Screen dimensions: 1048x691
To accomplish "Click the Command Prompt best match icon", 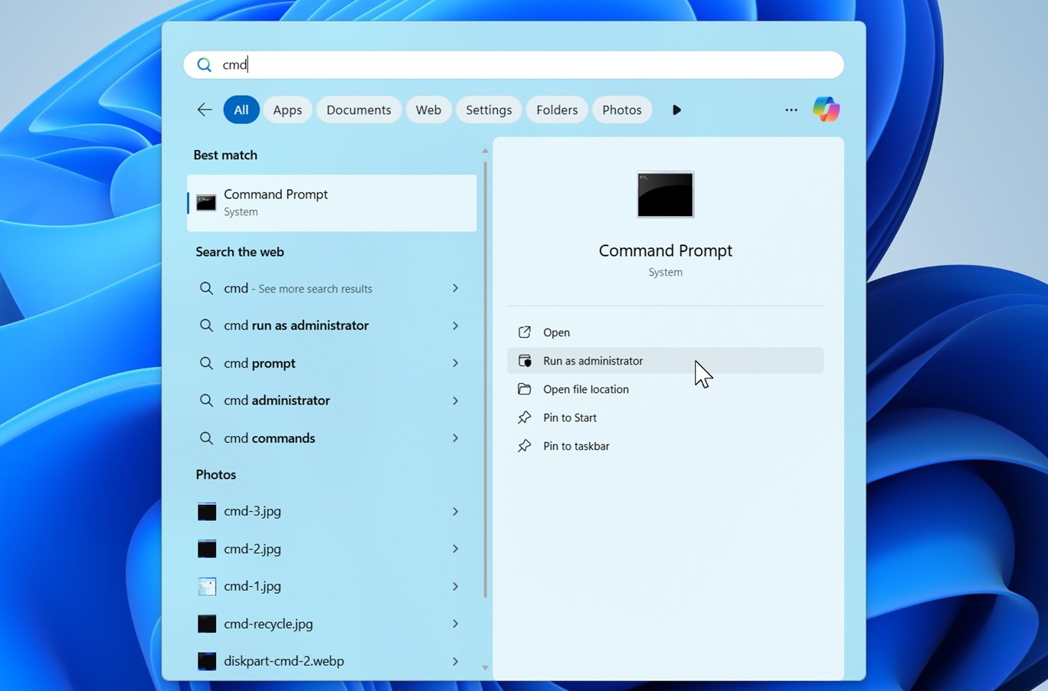I will click(206, 203).
